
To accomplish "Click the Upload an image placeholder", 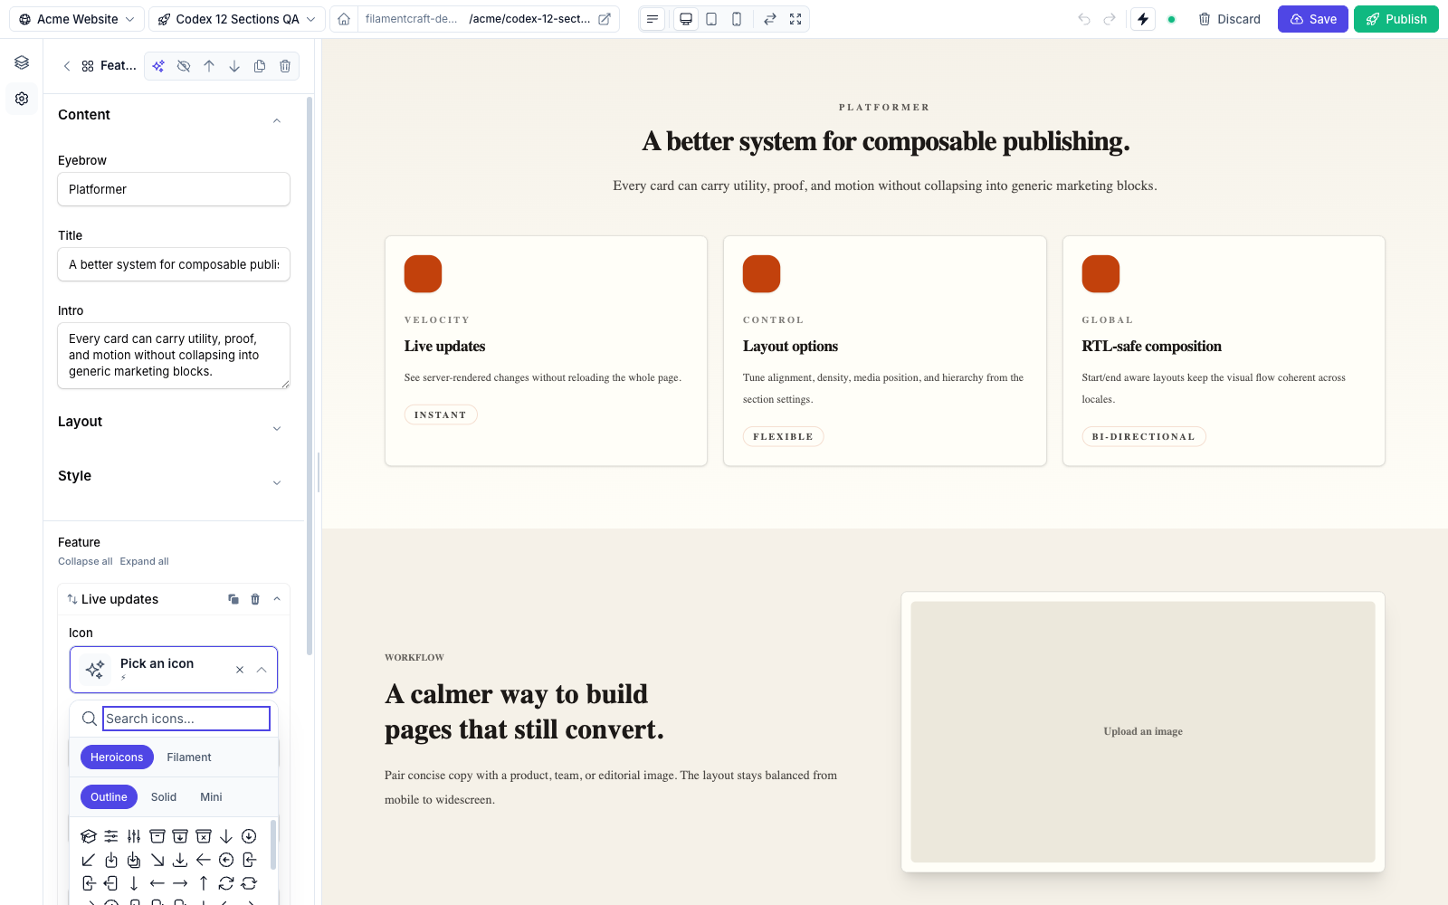I will (1143, 731).
